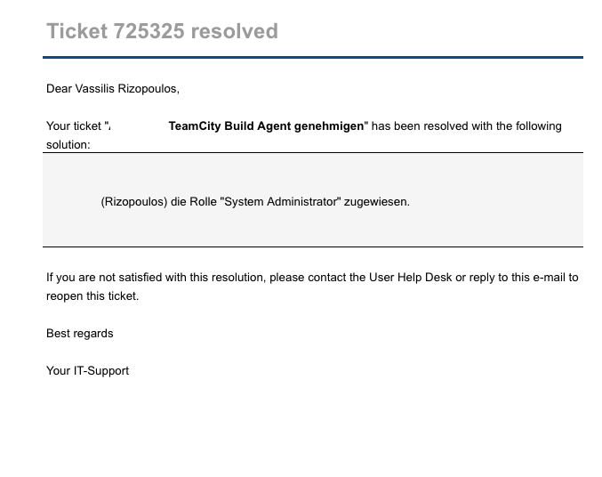The image size is (602, 477).
Task: Click the "solution:" label
Action: coord(68,145)
